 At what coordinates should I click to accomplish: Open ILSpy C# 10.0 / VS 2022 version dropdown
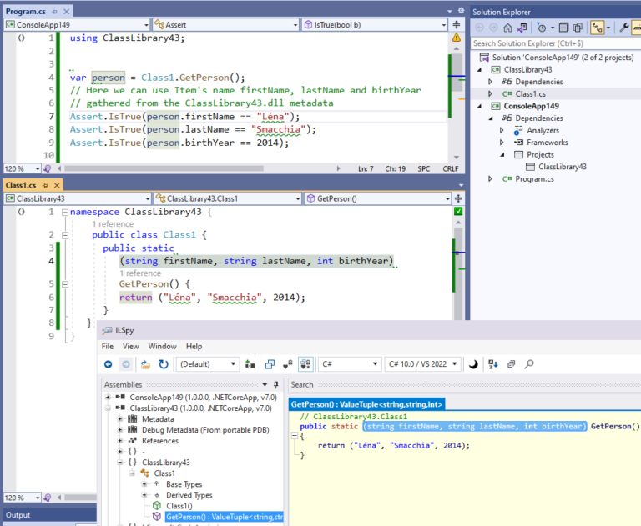422,364
